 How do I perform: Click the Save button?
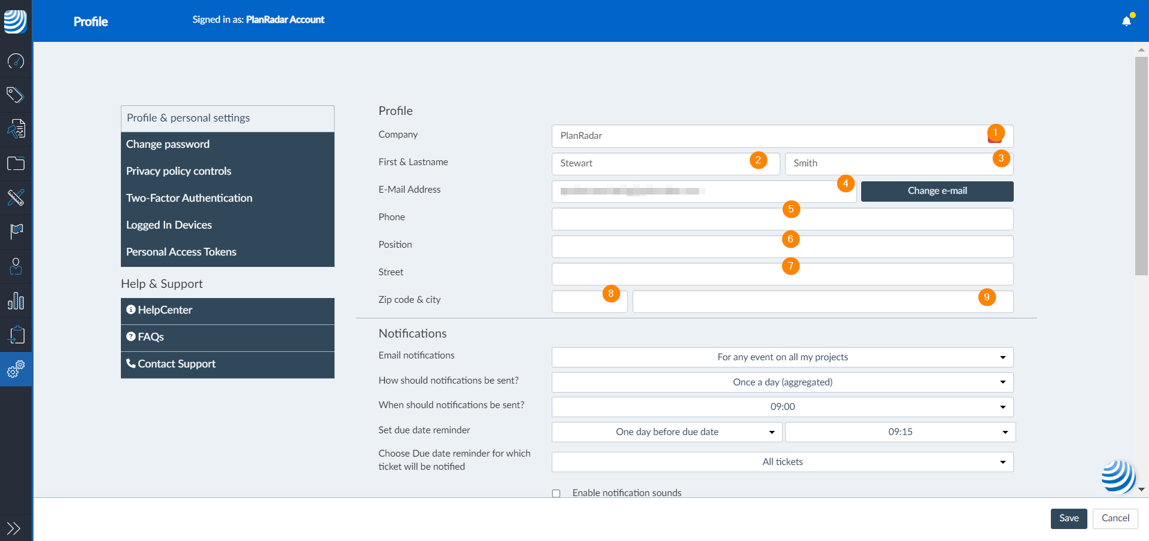click(x=1068, y=518)
